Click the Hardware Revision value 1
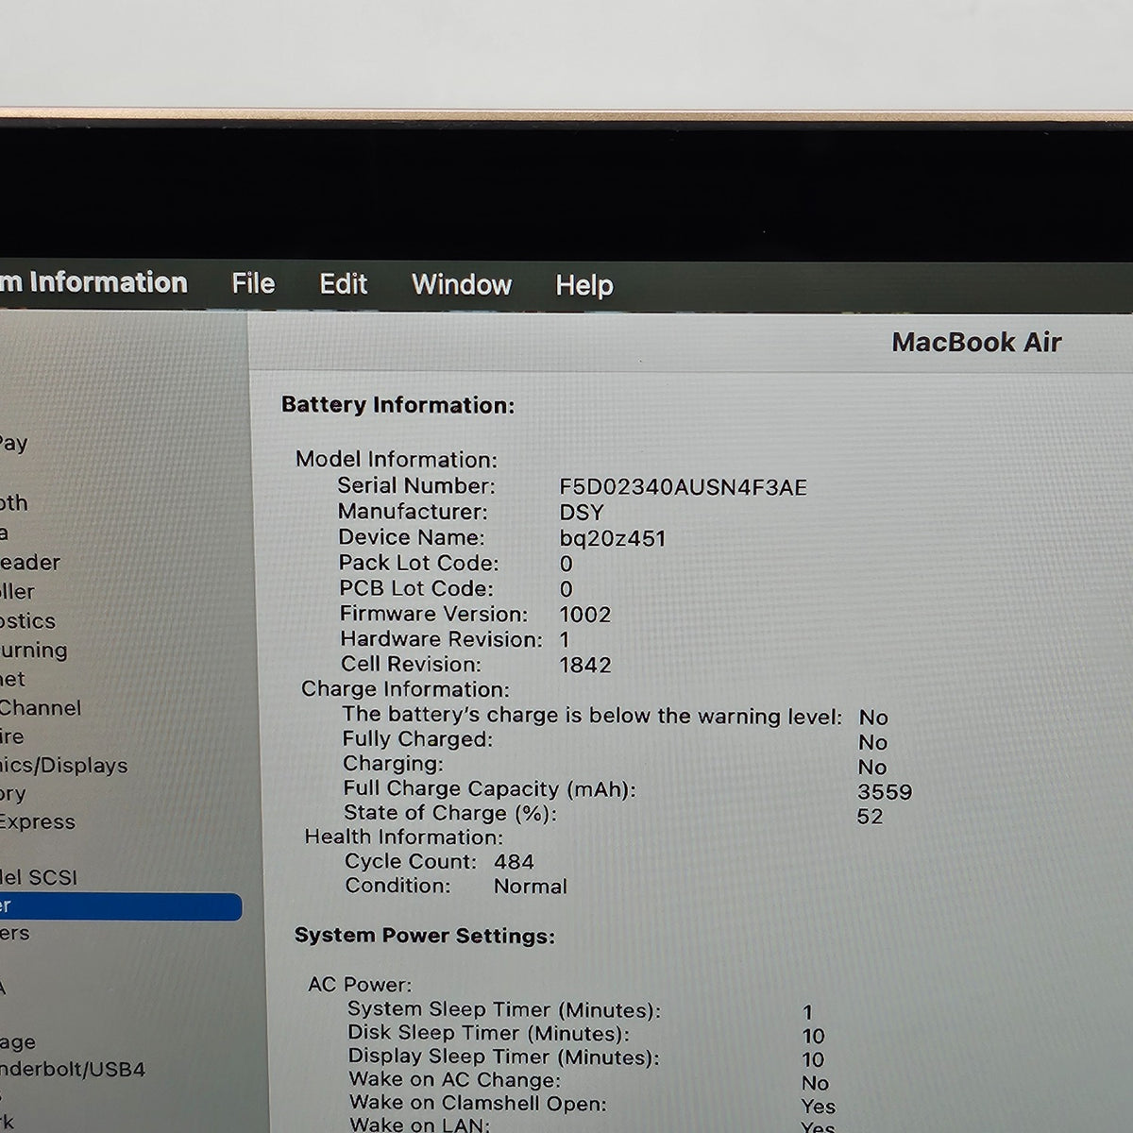The height and width of the screenshot is (1133, 1133). [x=565, y=639]
